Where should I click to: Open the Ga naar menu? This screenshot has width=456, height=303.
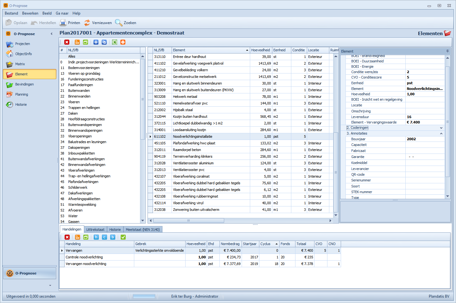[x=62, y=13]
